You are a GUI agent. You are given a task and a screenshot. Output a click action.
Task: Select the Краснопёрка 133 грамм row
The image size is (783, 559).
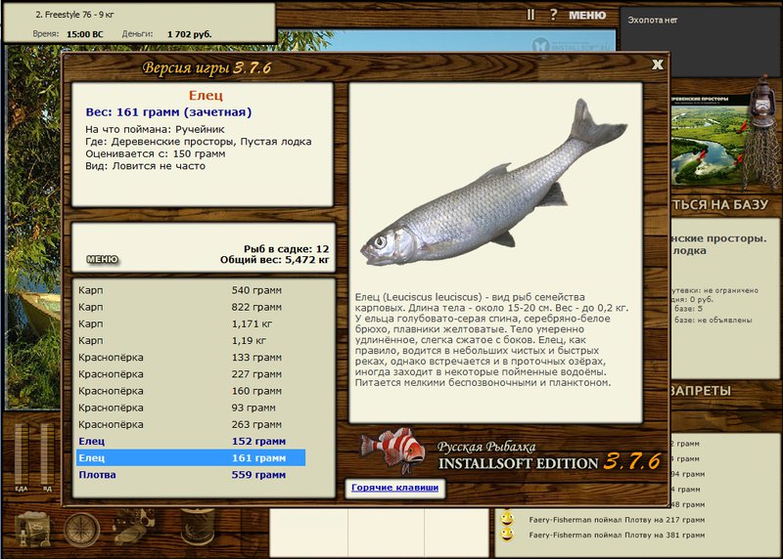click(x=191, y=358)
